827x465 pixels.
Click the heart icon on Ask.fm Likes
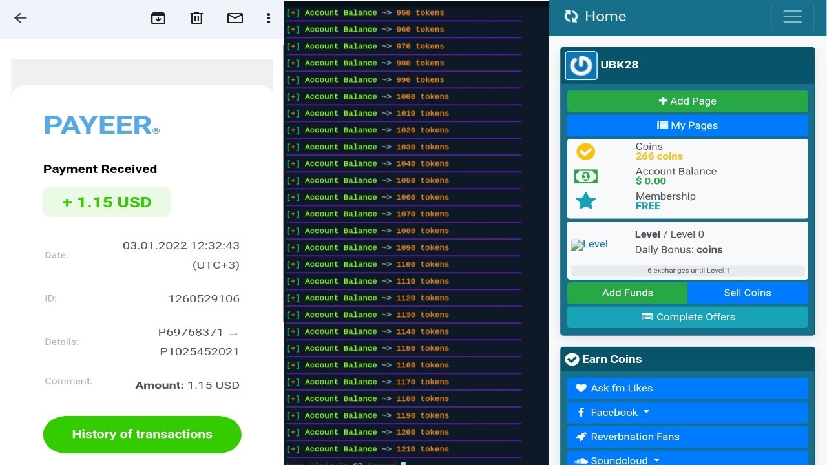tap(581, 388)
